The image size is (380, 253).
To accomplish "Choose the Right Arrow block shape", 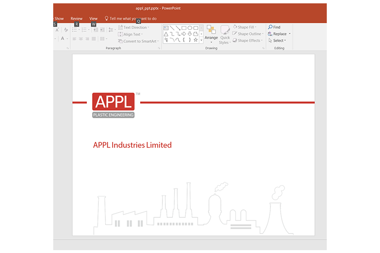I will click(184, 34).
